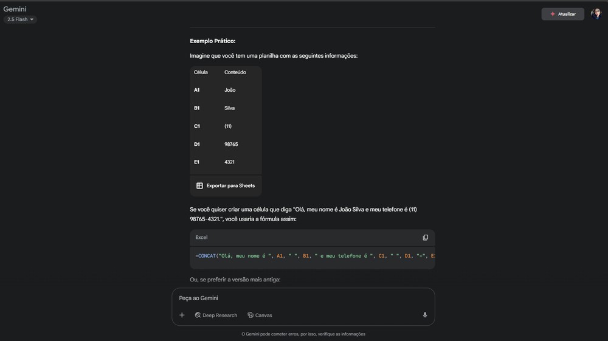Click the microphone icon
608x341 pixels.
(425, 315)
